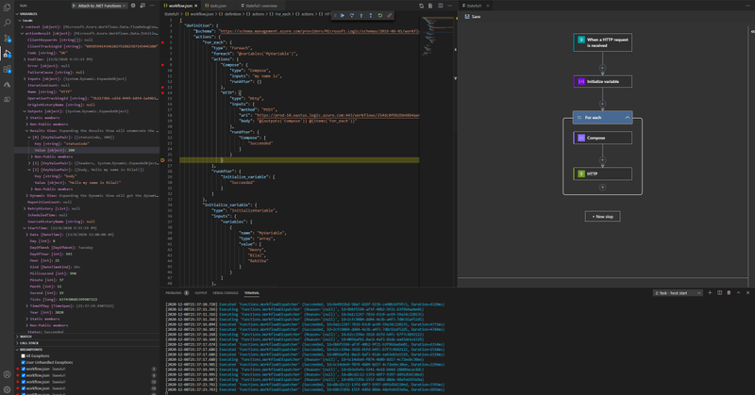This screenshot has width=755, height=395.
Task: Disable workflow.json breakpoint at line 13
Action: point(23,382)
